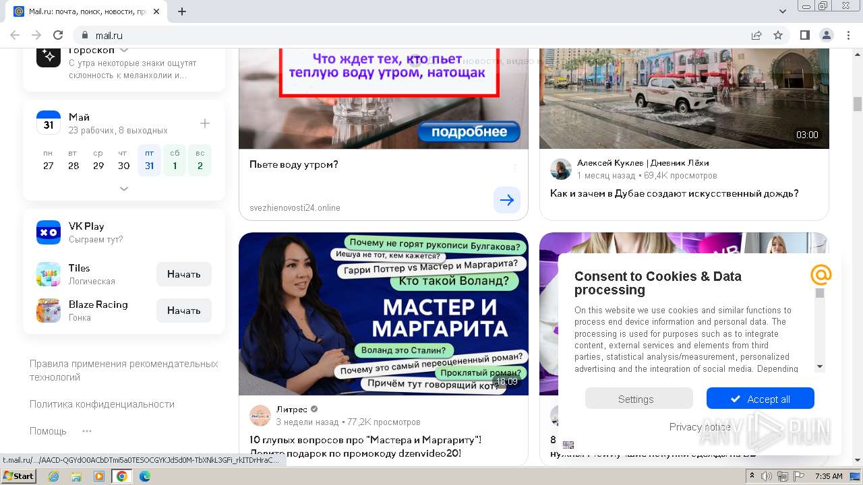Viewport: 863px width, 485px height.
Task: Select Wednesday 29 in calendar
Action: (98, 160)
